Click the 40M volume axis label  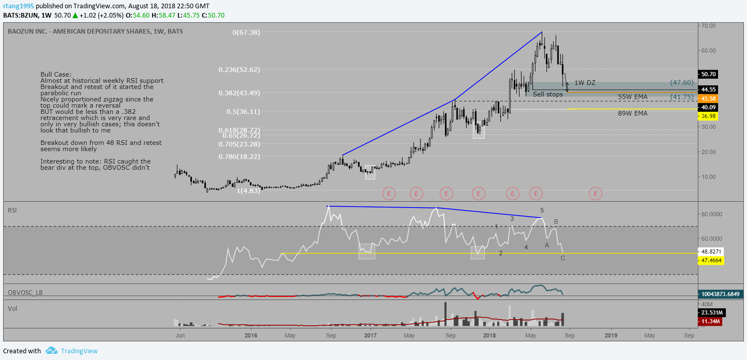click(706, 304)
